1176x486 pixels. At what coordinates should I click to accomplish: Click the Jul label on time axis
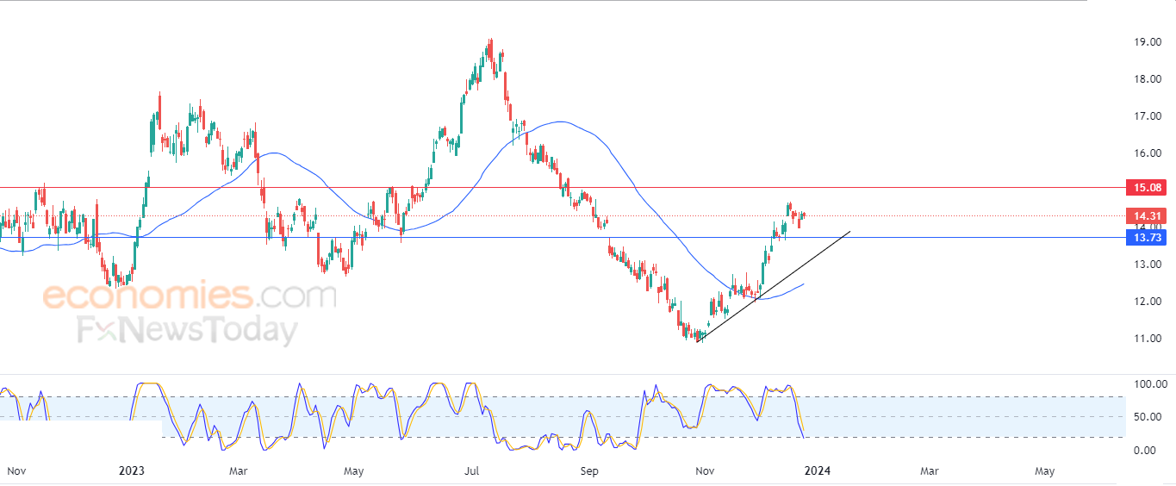pyautogui.click(x=470, y=471)
